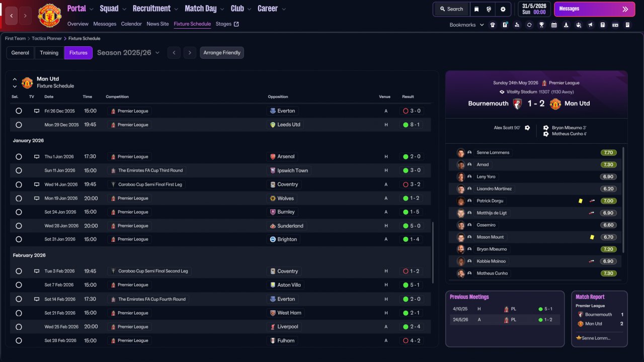The width and height of the screenshot is (644, 362).
Task: Select the radio button for the Fulham fixture
Action: [x=19, y=340]
